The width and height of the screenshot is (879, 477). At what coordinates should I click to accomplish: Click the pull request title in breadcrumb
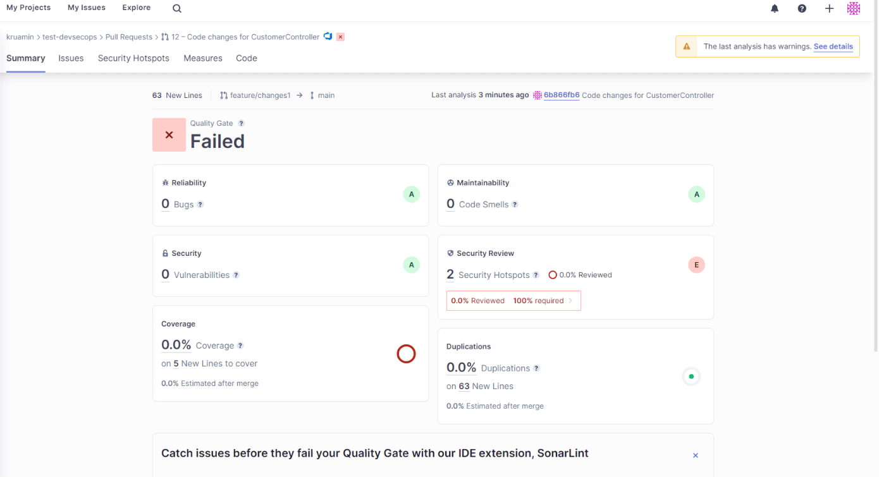click(x=245, y=37)
